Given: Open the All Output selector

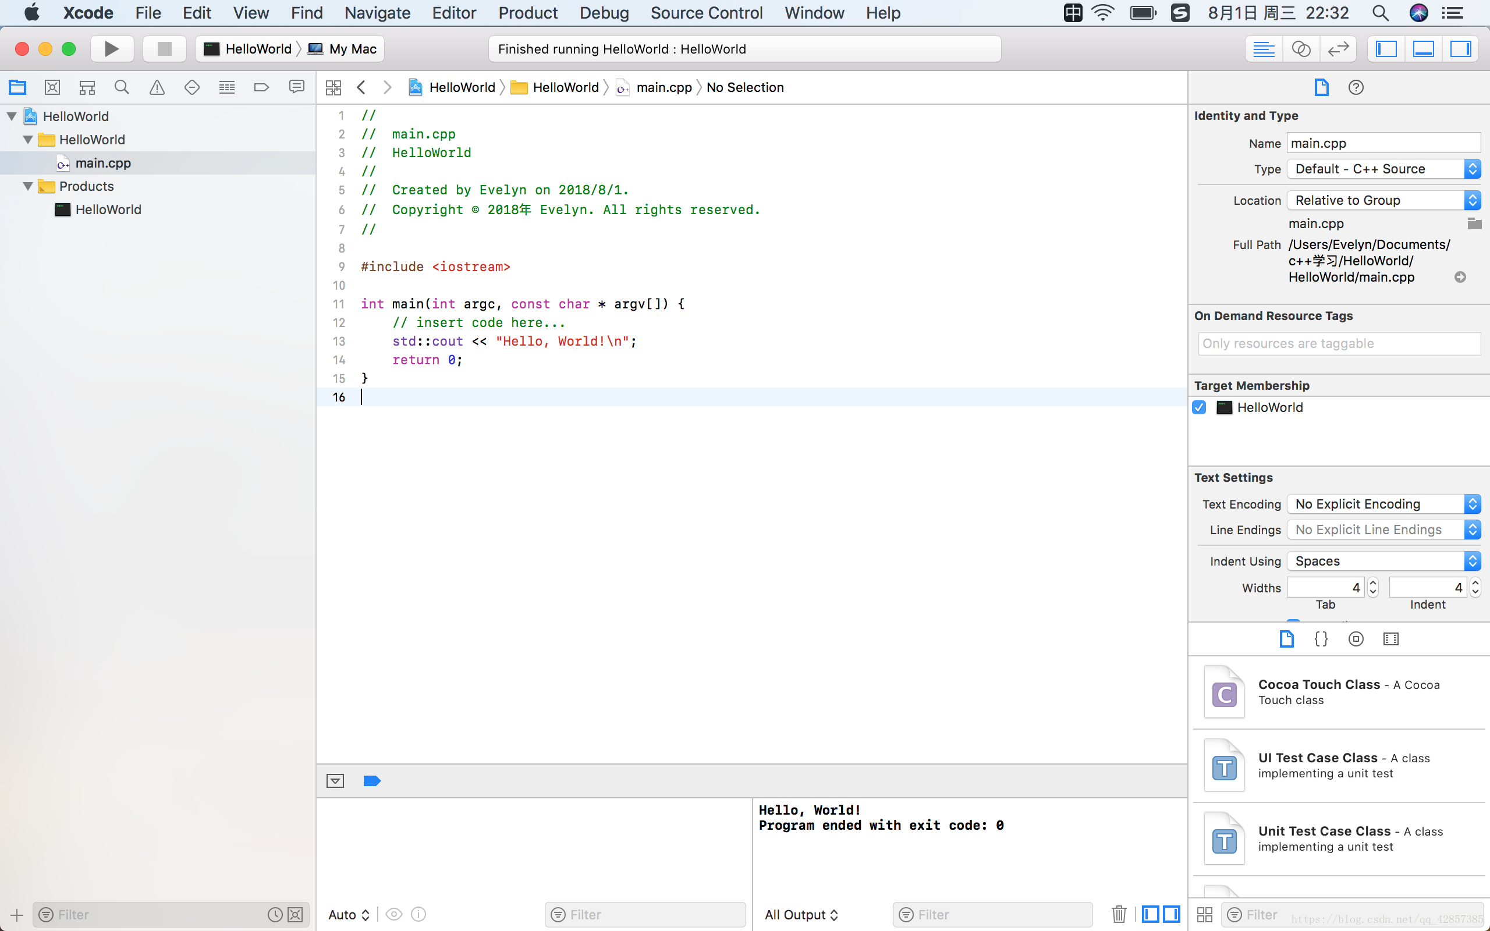Looking at the screenshot, I should (x=801, y=914).
